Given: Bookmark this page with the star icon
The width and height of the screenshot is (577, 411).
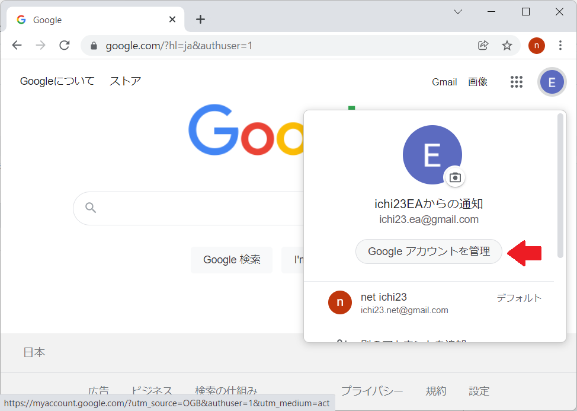Looking at the screenshot, I should pos(507,45).
